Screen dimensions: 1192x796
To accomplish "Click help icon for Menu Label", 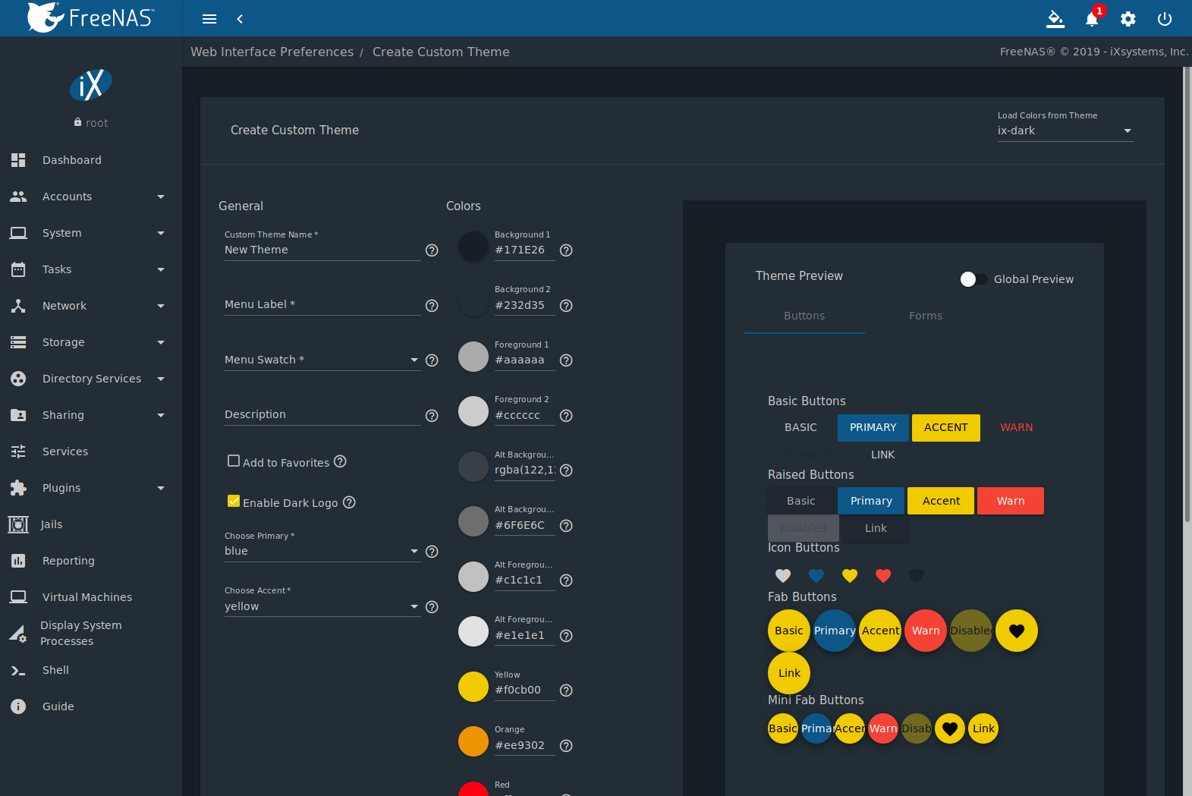I will [432, 306].
